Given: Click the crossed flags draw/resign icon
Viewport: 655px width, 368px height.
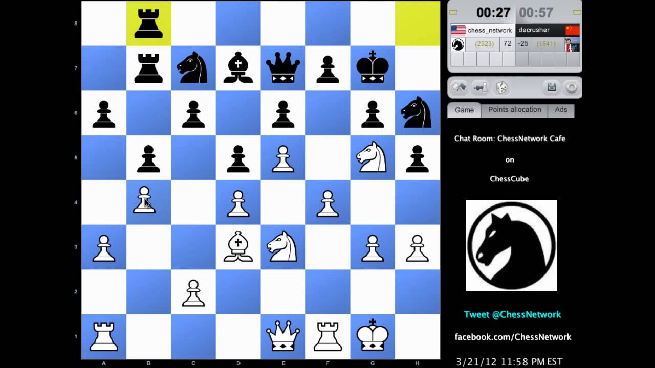Looking at the screenshot, I should tap(458, 87).
